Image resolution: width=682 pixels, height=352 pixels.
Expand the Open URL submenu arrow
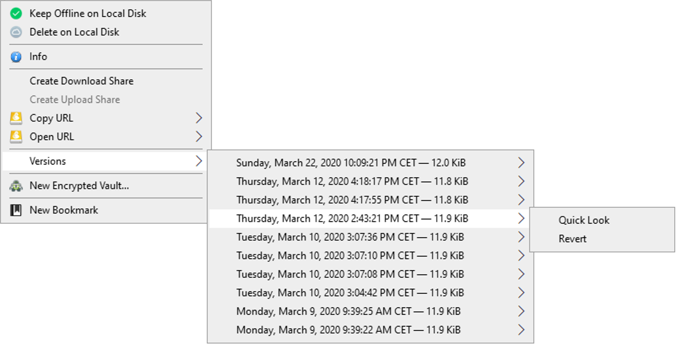click(x=199, y=137)
